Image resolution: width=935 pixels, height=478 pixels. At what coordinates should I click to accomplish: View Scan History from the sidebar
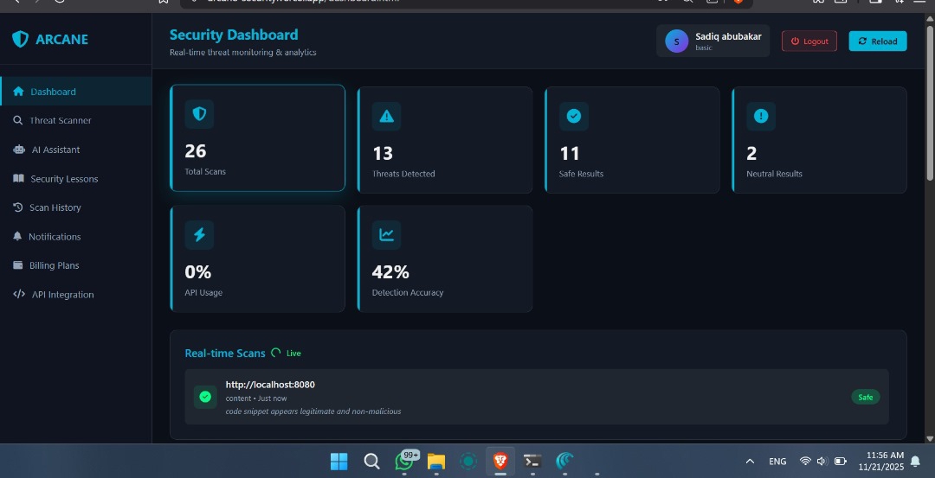pos(75,207)
